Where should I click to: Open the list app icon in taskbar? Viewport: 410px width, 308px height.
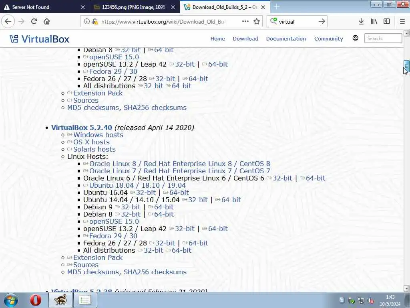85,300
